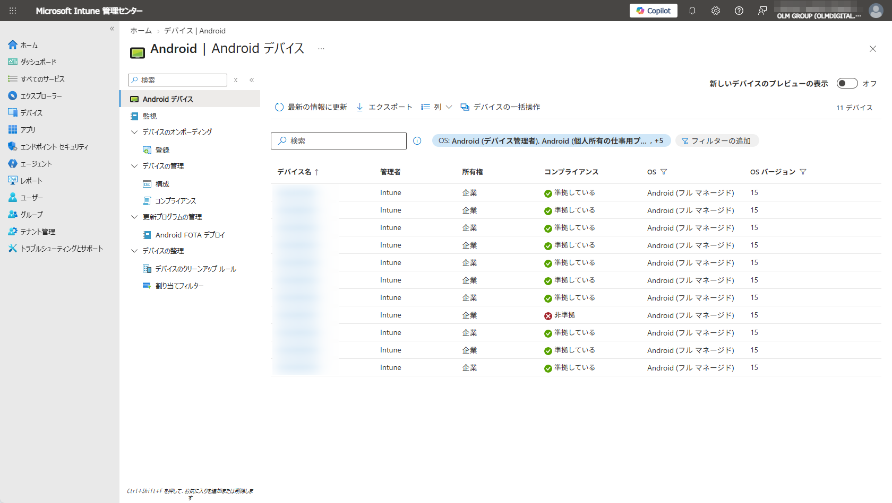Click フィルターの追加 button
This screenshot has height=503, width=892.
click(x=717, y=141)
